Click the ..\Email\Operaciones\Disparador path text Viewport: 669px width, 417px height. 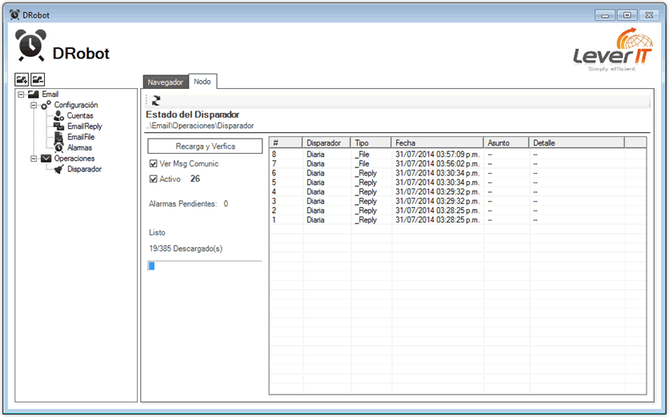click(200, 126)
